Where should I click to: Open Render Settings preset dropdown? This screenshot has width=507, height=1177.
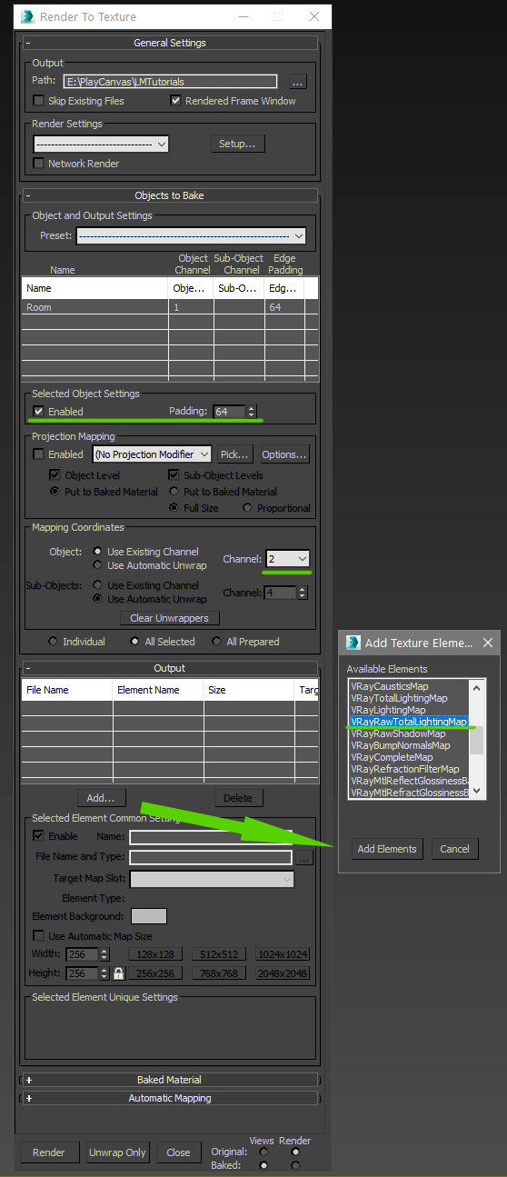[101, 144]
